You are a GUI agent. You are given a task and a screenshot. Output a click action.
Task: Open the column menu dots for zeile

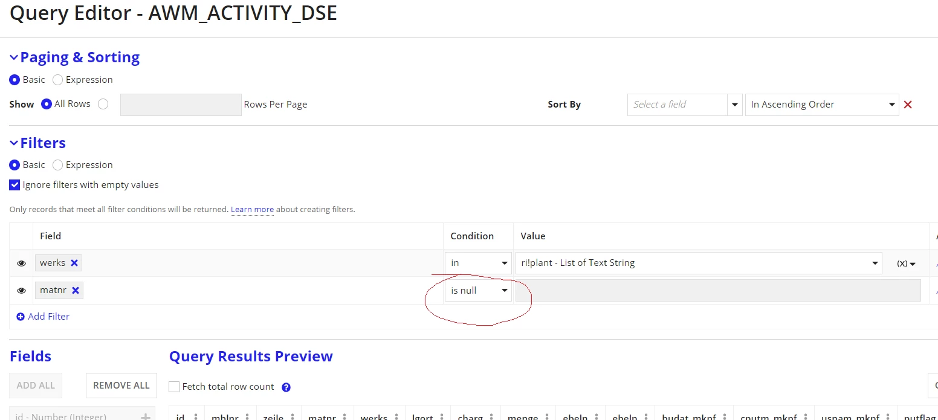[x=293, y=416]
